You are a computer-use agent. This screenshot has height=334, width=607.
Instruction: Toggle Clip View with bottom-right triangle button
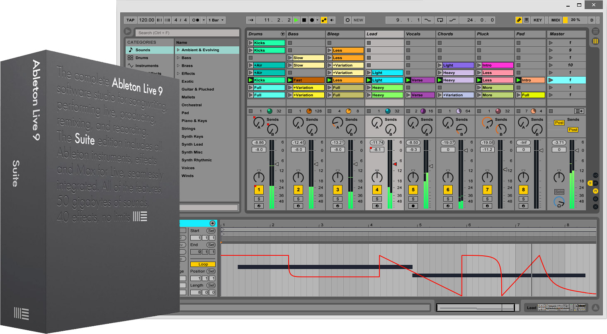[x=596, y=308]
